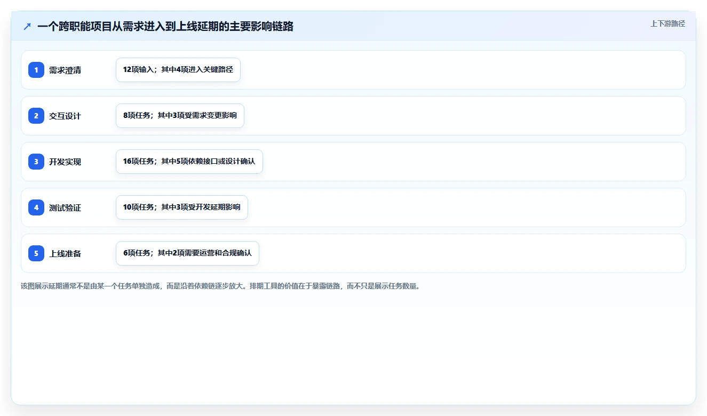Open the 10项任务;其中3项受开发延期影响 chip
The width and height of the screenshot is (707, 416).
click(182, 207)
